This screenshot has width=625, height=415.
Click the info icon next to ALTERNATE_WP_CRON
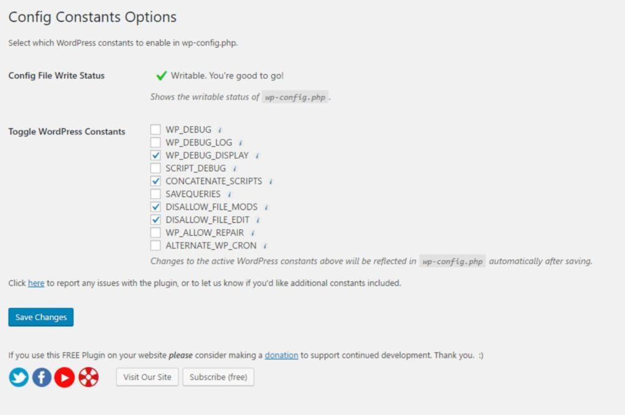coord(265,246)
